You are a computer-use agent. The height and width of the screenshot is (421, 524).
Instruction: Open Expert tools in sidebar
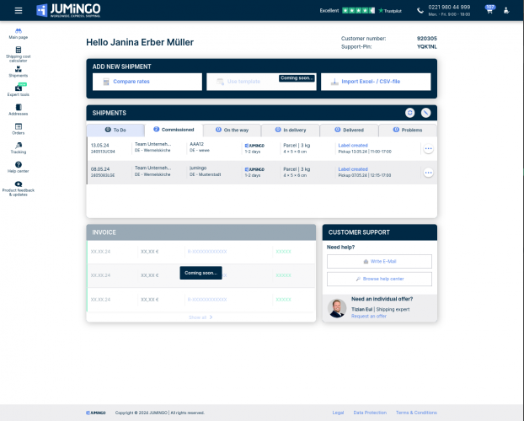click(x=19, y=91)
